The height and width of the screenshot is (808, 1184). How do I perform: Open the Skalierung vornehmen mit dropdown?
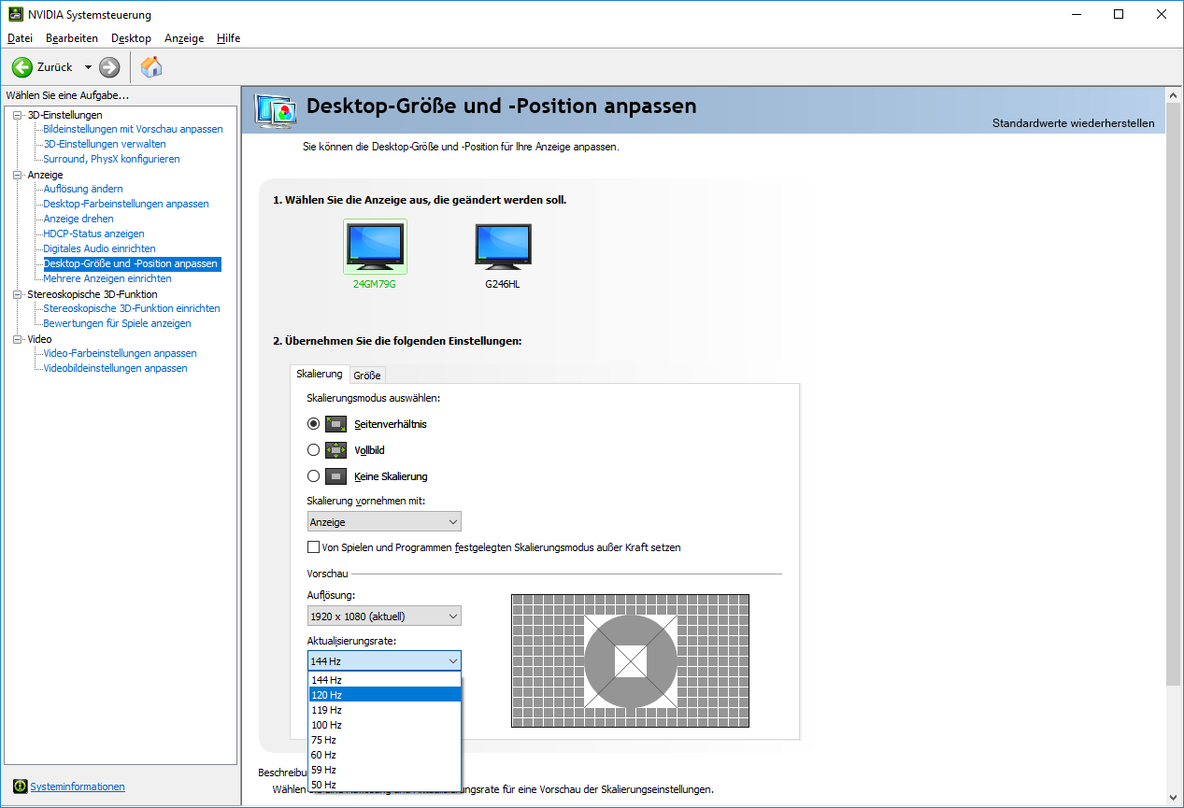coord(384,522)
